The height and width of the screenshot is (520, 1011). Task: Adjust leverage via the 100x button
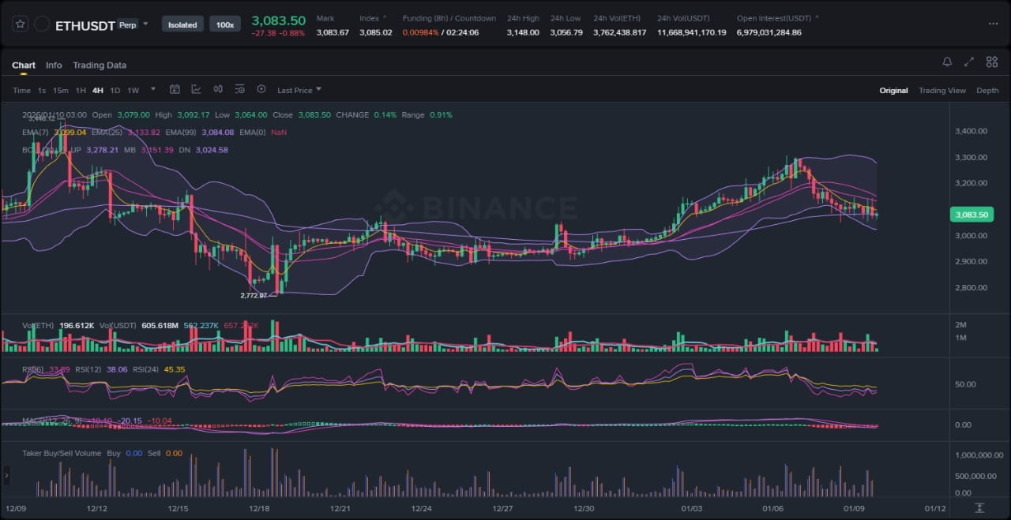pyautogui.click(x=225, y=24)
